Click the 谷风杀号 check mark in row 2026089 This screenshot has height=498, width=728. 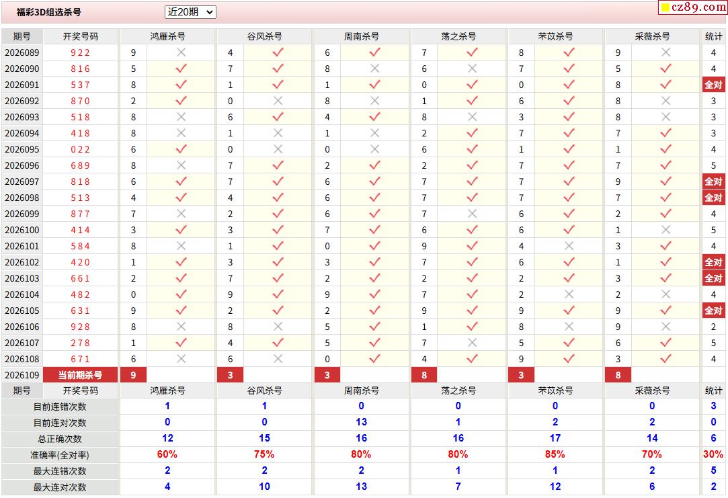(x=278, y=52)
